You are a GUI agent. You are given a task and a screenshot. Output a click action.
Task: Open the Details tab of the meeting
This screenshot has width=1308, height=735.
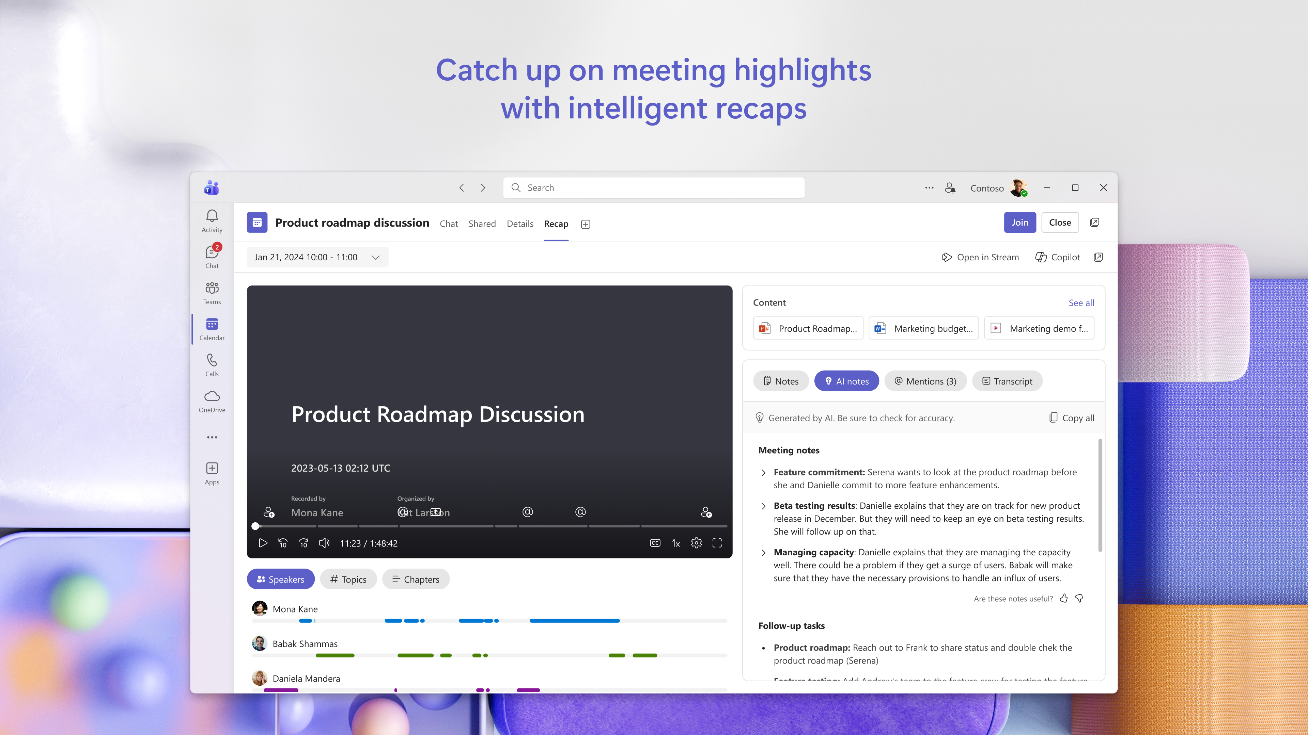(520, 224)
